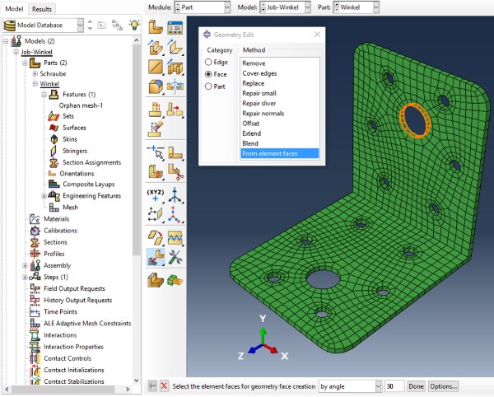Choose Blend in the Method list

coord(279,143)
